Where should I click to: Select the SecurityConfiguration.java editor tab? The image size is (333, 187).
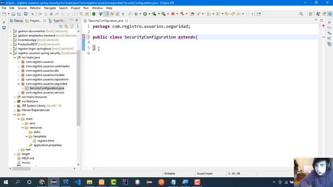click(106, 21)
